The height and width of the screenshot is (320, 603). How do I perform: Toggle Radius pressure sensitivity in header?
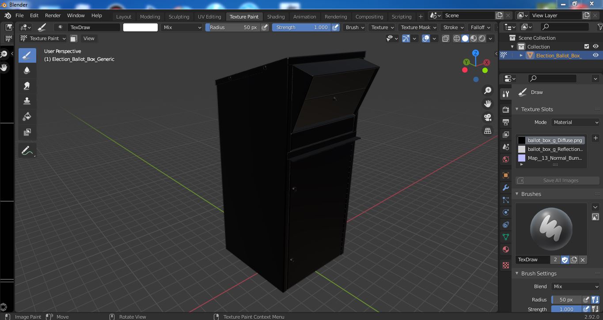pos(265,27)
